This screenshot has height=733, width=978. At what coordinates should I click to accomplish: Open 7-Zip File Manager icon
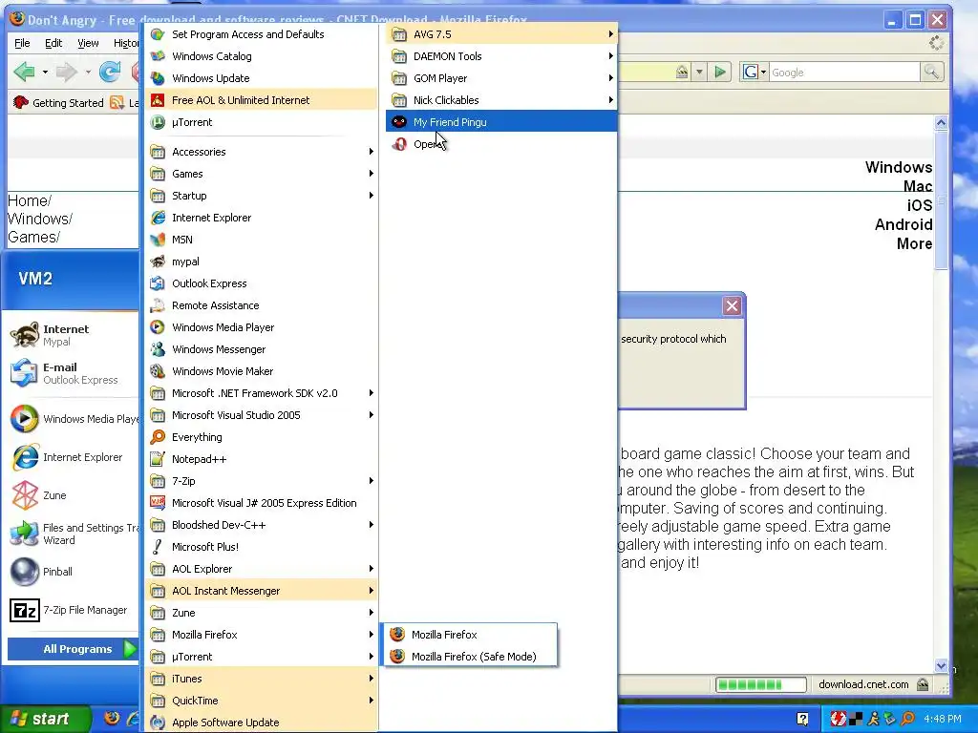(x=25, y=610)
